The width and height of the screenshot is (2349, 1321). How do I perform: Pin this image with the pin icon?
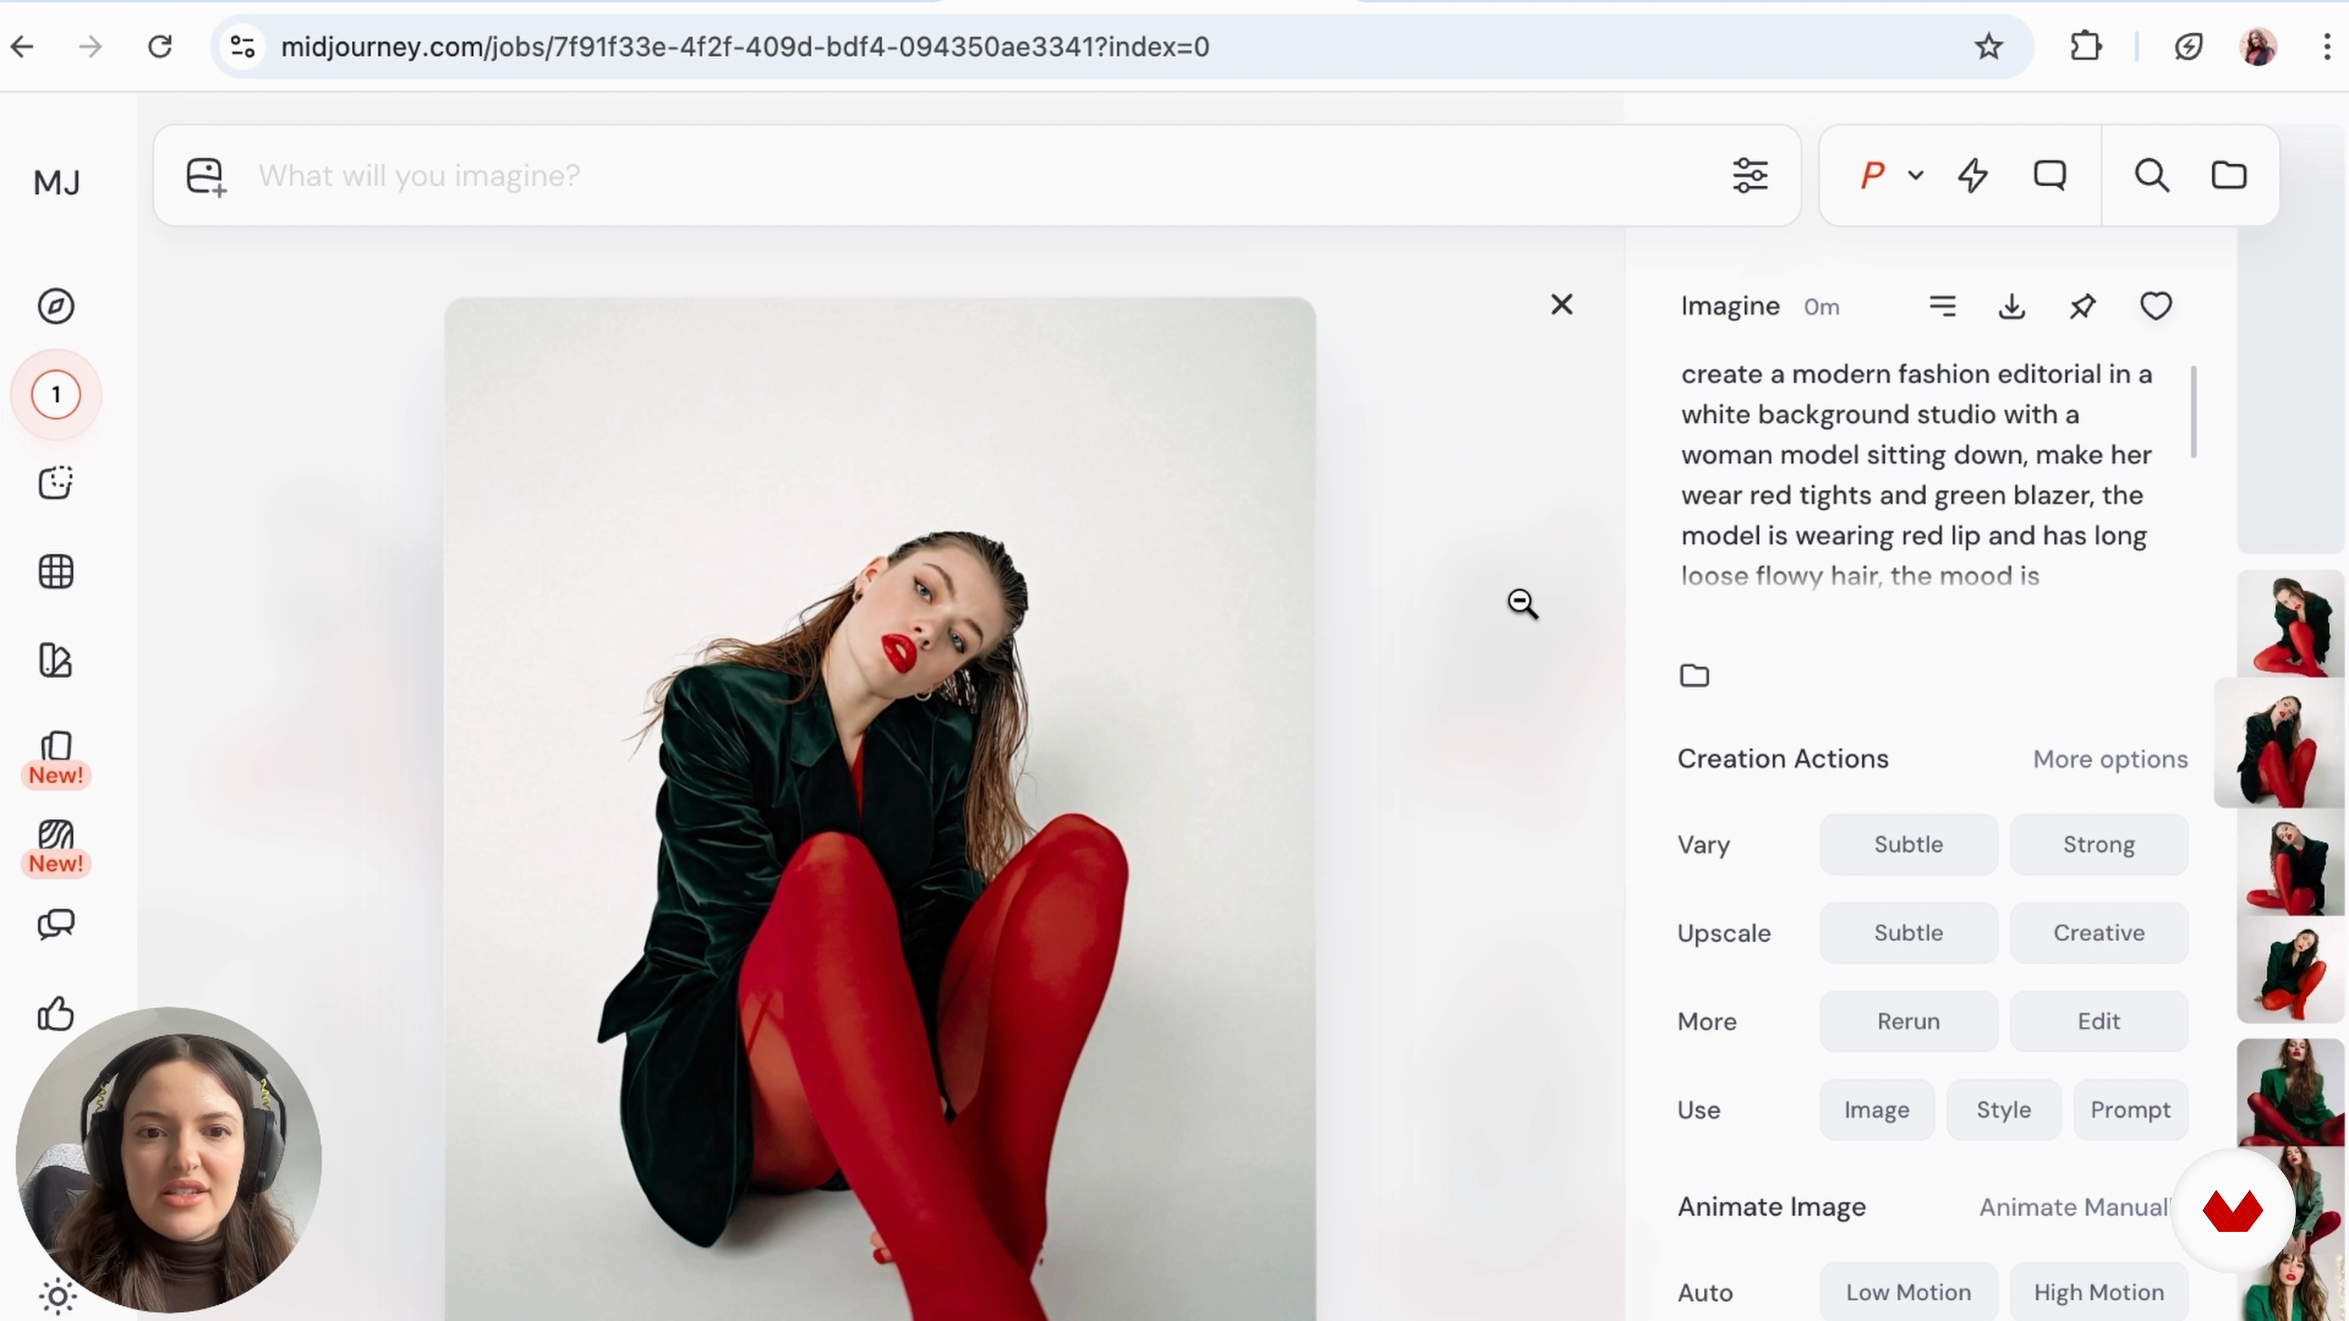[x=2083, y=306]
